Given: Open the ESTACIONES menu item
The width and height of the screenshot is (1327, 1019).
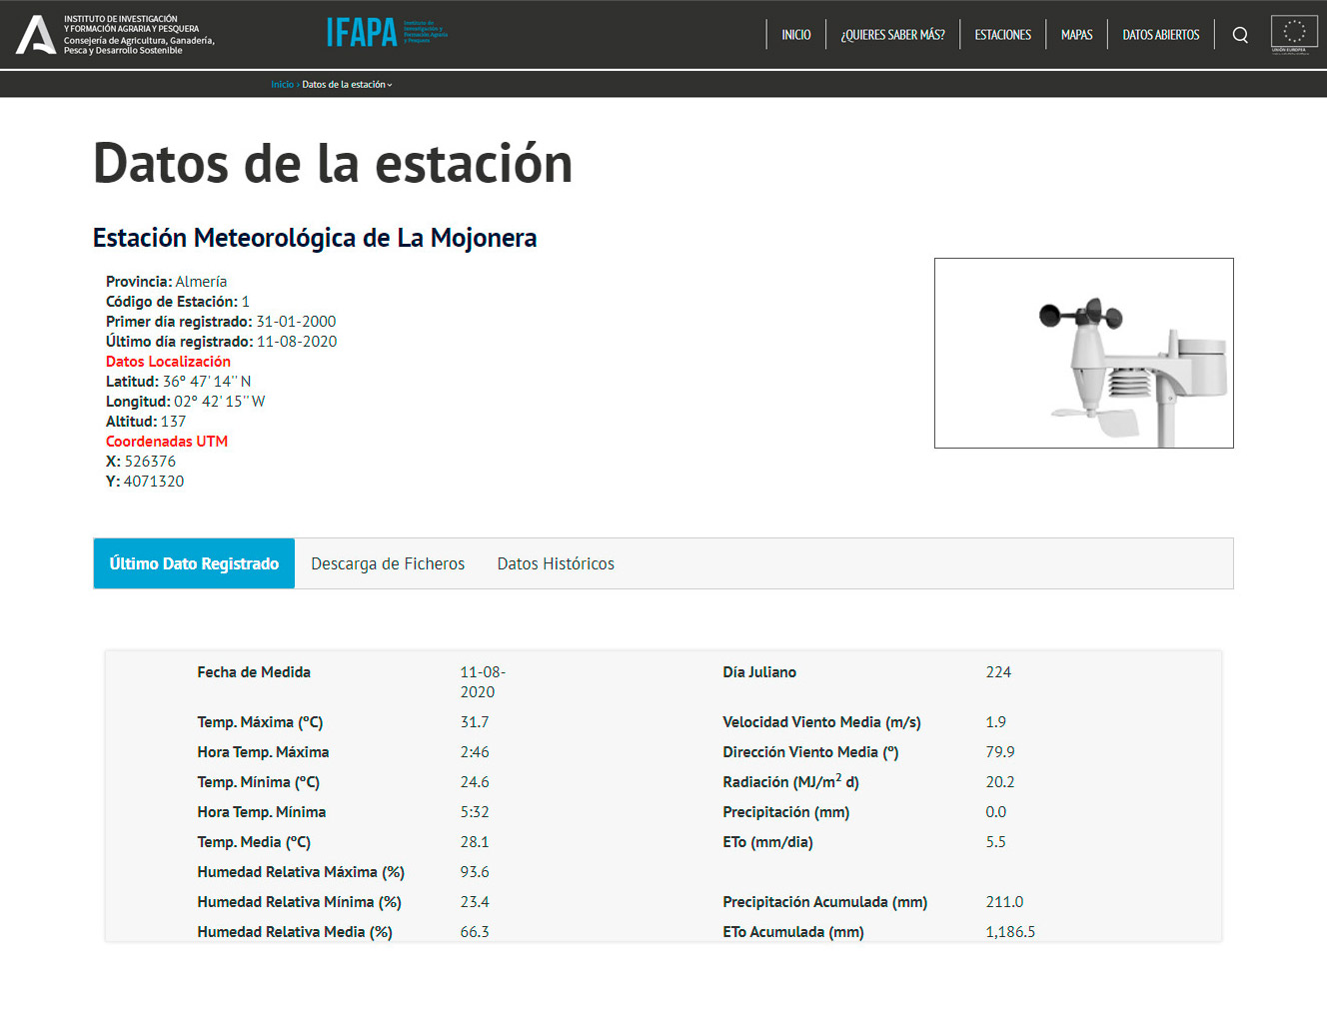Looking at the screenshot, I should [x=1002, y=35].
